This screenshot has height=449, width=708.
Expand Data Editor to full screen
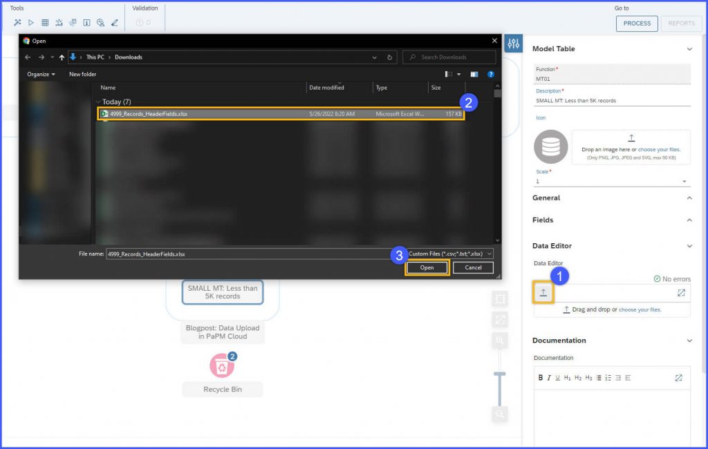click(x=681, y=293)
